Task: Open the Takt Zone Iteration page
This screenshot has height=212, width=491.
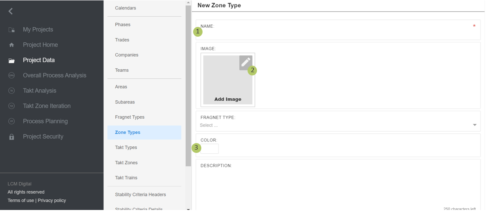Action: (x=47, y=106)
